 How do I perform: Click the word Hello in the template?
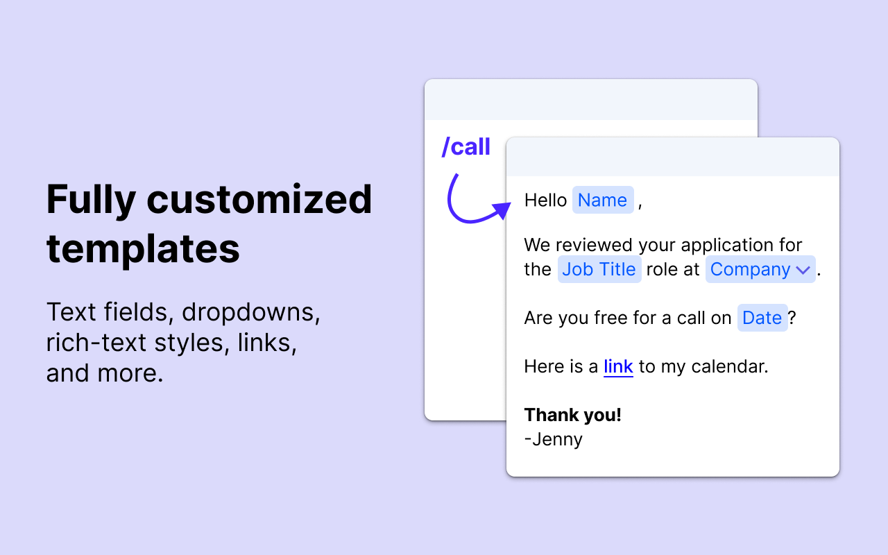point(545,200)
